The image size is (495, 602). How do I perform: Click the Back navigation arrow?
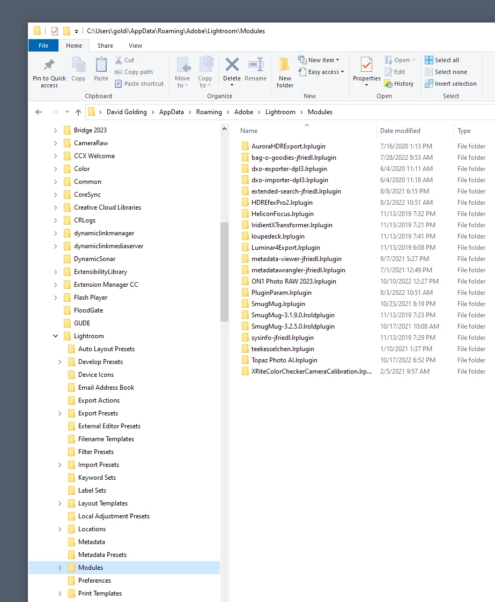39,112
